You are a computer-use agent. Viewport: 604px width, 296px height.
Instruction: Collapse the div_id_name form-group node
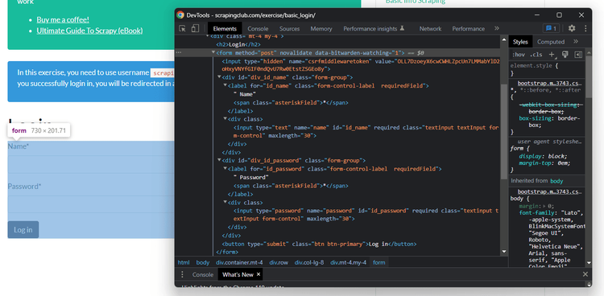pyautogui.click(x=219, y=77)
